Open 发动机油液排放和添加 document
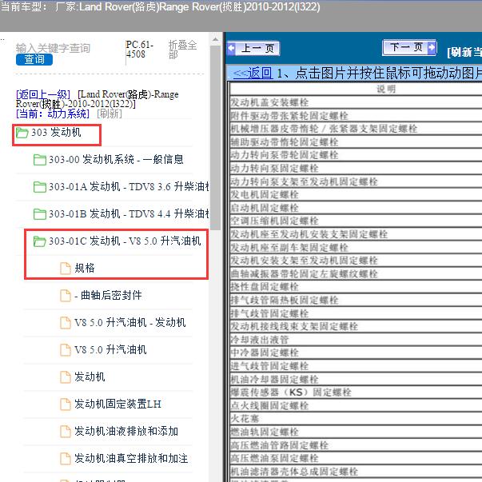The height and width of the screenshot is (482, 482). pos(126,431)
